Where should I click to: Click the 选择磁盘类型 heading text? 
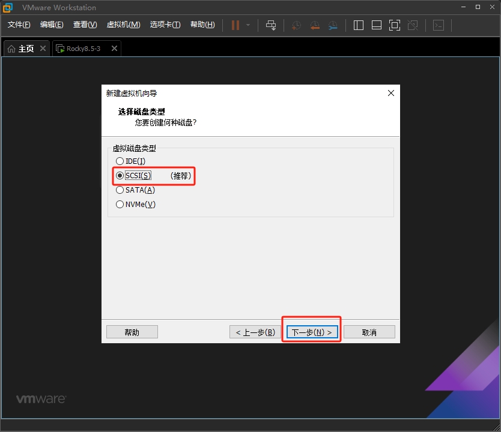(142, 112)
